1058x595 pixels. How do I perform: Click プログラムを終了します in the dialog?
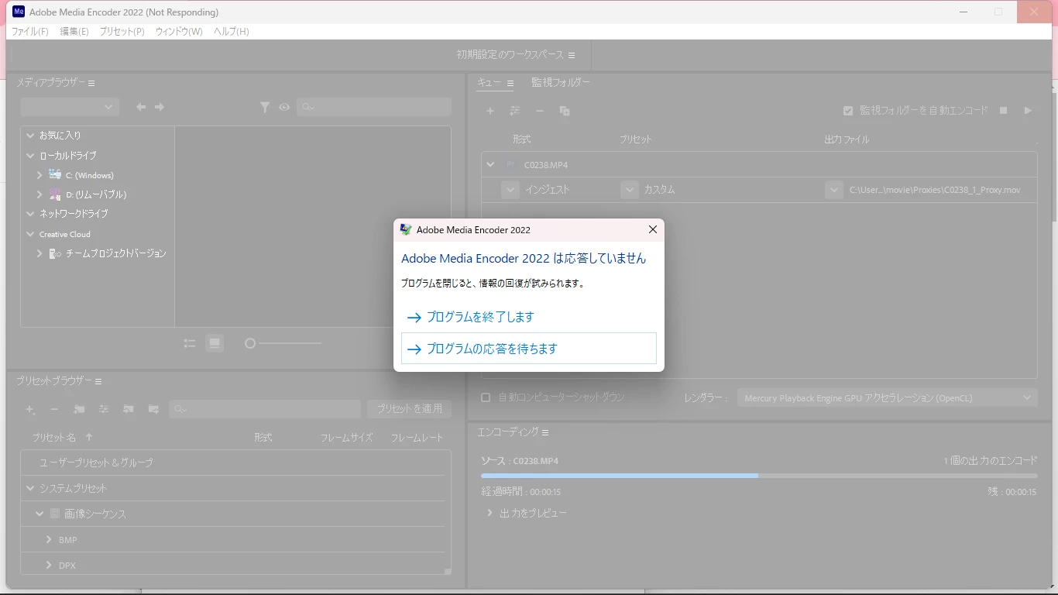point(529,317)
